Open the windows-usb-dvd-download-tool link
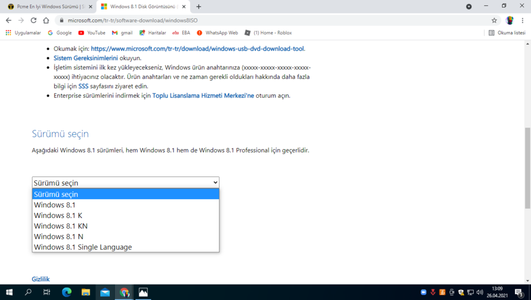Image resolution: width=531 pixels, height=300 pixels. tap(198, 49)
